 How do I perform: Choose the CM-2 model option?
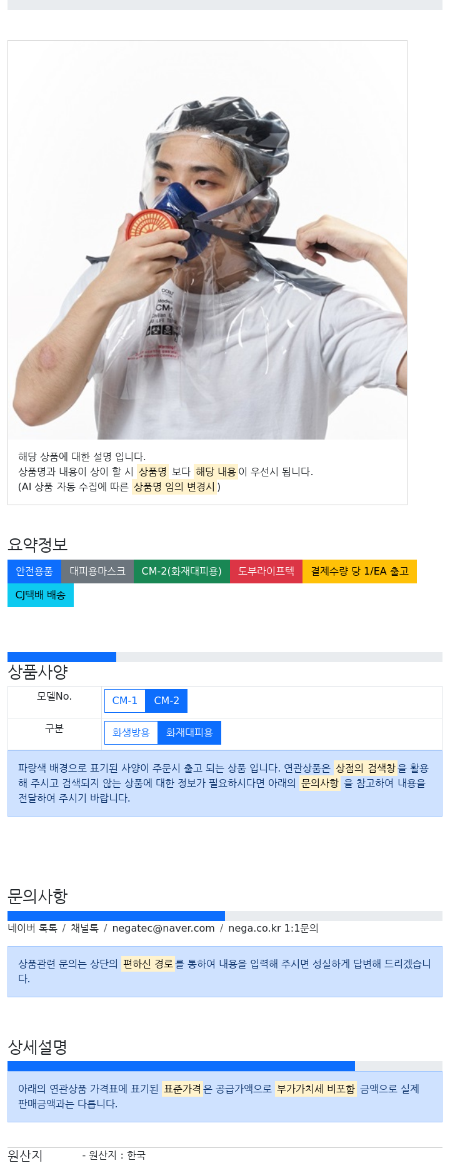(x=166, y=701)
